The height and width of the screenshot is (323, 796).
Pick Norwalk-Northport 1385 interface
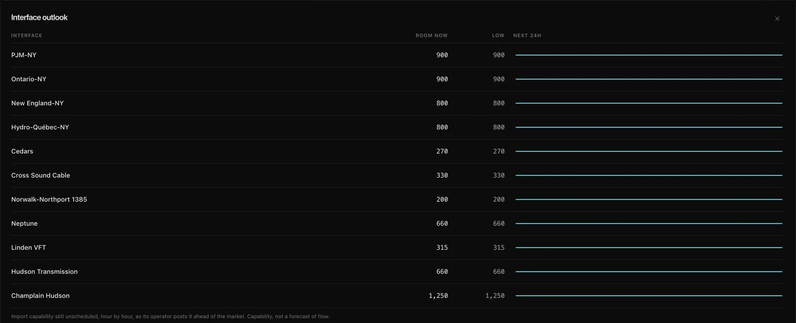398,199
